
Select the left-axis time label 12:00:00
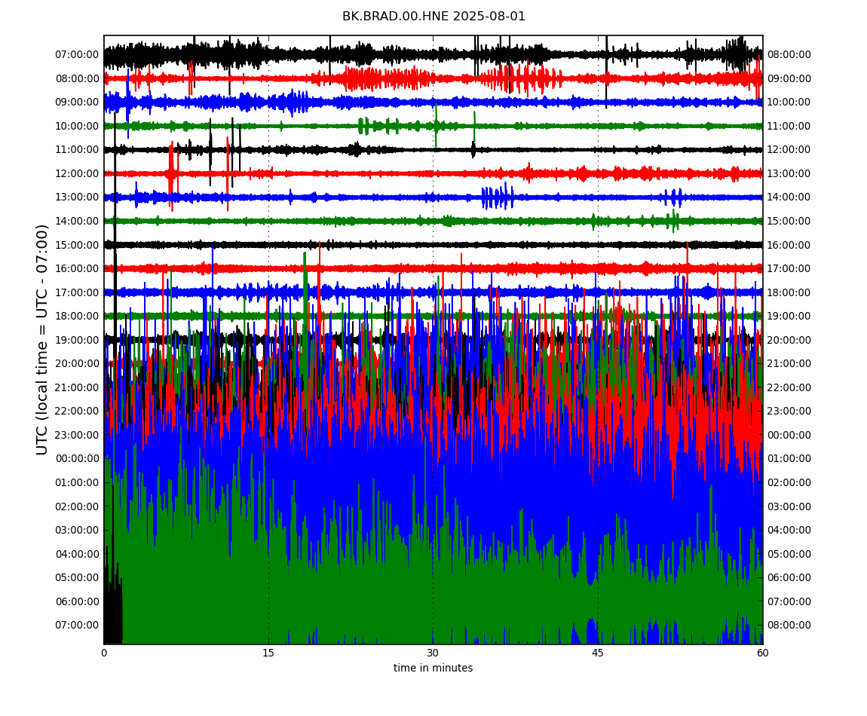point(78,173)
